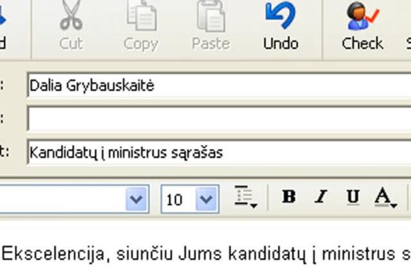Click the To field with Dalia Grybauskaitė
Viewport: 411px width, 271px height.
click(219, 85)
